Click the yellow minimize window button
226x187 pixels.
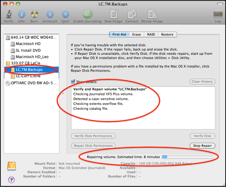click(x=12, y=4)
